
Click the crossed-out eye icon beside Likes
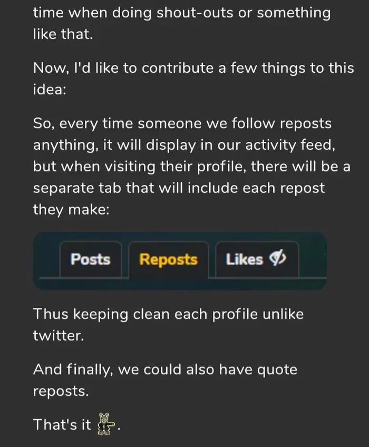pos(278,258)
